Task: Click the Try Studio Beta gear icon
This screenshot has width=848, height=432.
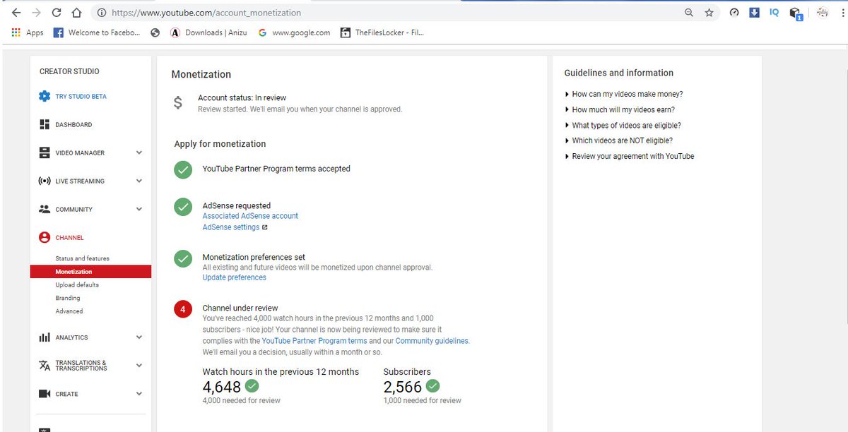Action: (45, 96)
